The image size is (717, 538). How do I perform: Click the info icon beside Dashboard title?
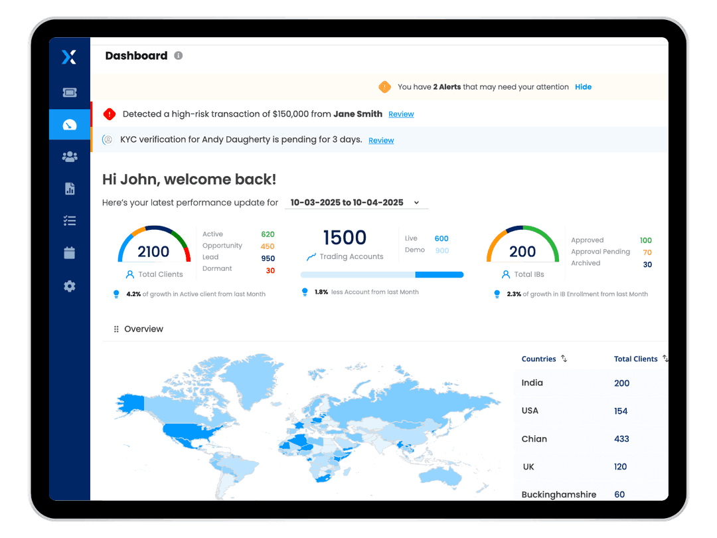point(178,56)
